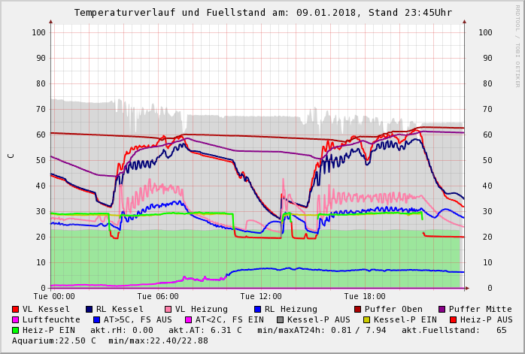This screenshot has width=525, height=354.
Task: Click the Tue 12:00 time axis label
Action: click(x=261, y=296)
